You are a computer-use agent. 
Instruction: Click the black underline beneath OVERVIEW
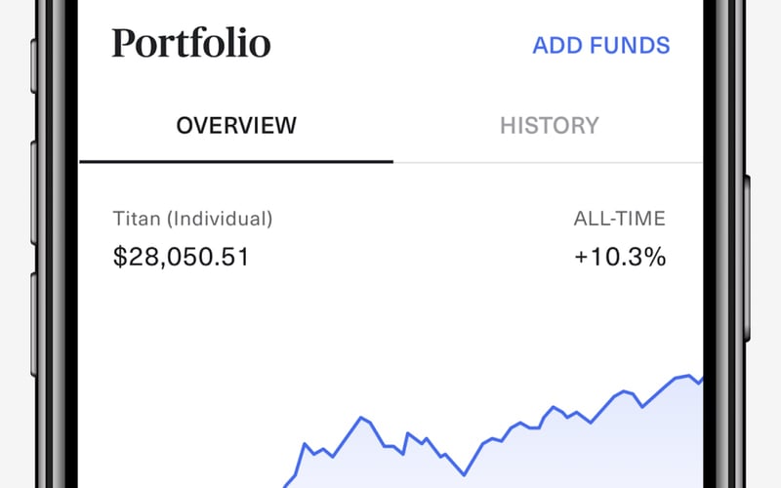click(236, 160)
